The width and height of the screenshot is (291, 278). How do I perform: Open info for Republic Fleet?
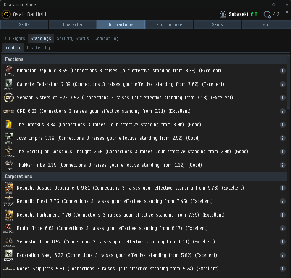pyautogui.click(x=282, y=201)
